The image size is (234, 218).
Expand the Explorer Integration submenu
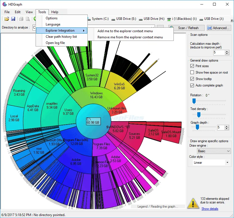click(x=62, y=31)
